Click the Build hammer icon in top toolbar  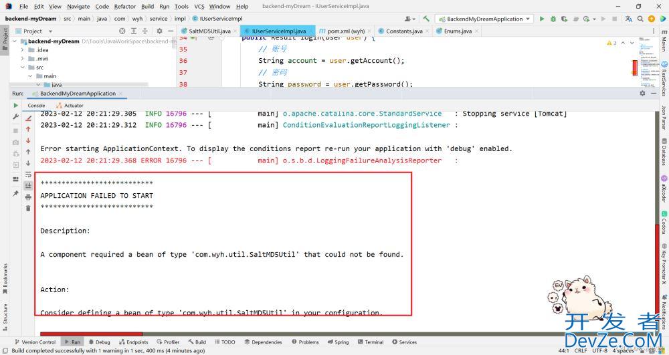(425, 19)
